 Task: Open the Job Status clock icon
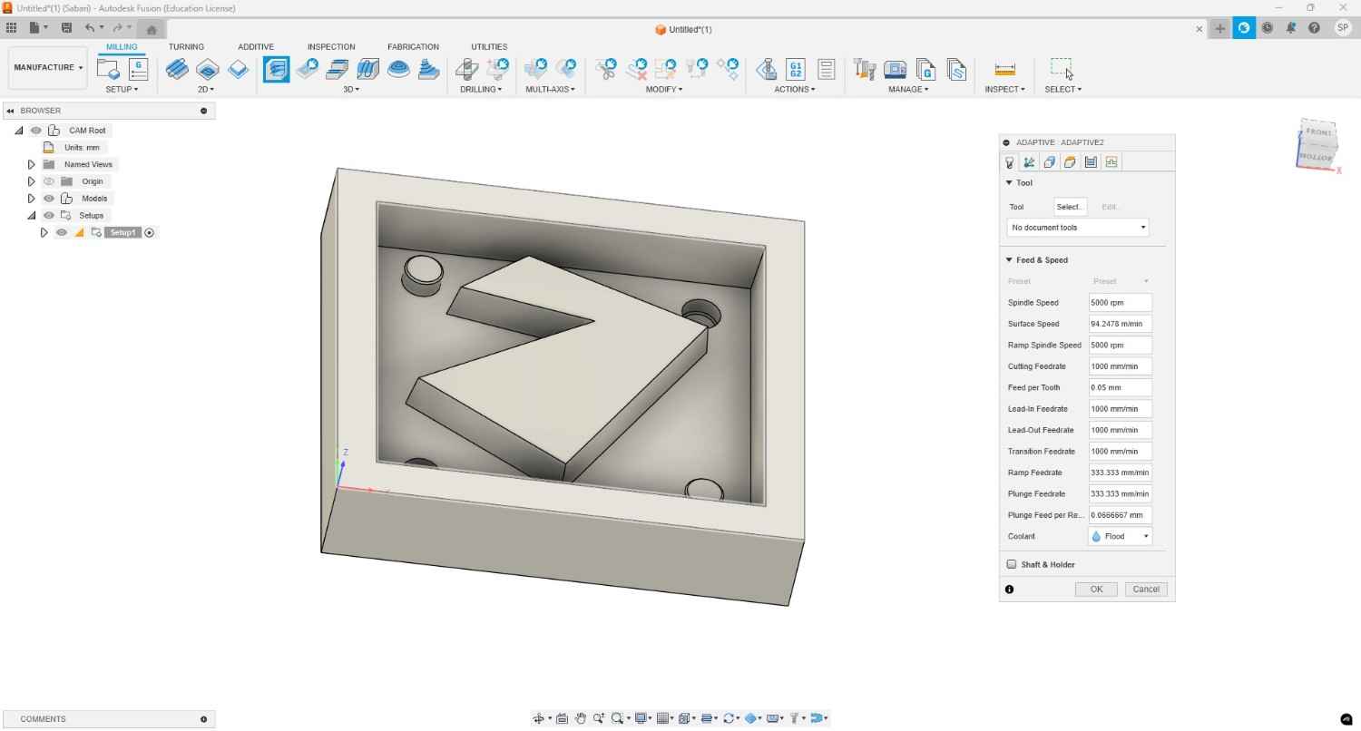tap(1268, 28)
